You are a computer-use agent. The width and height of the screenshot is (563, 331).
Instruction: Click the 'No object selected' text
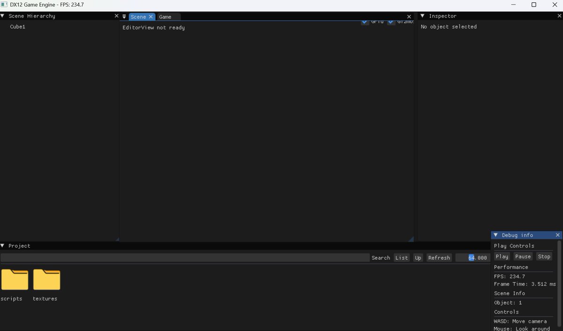click(x=449, y=27)
